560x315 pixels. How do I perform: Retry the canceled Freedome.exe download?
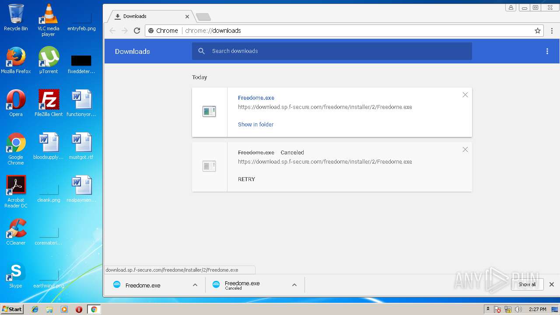coord(246,179)
